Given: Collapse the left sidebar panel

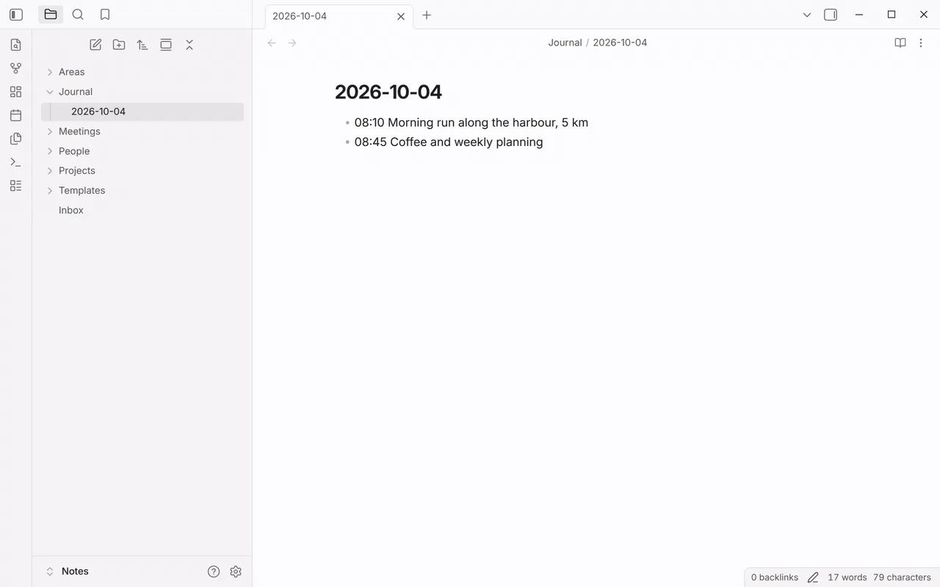Looking at the screenshot, I should 16,15.
